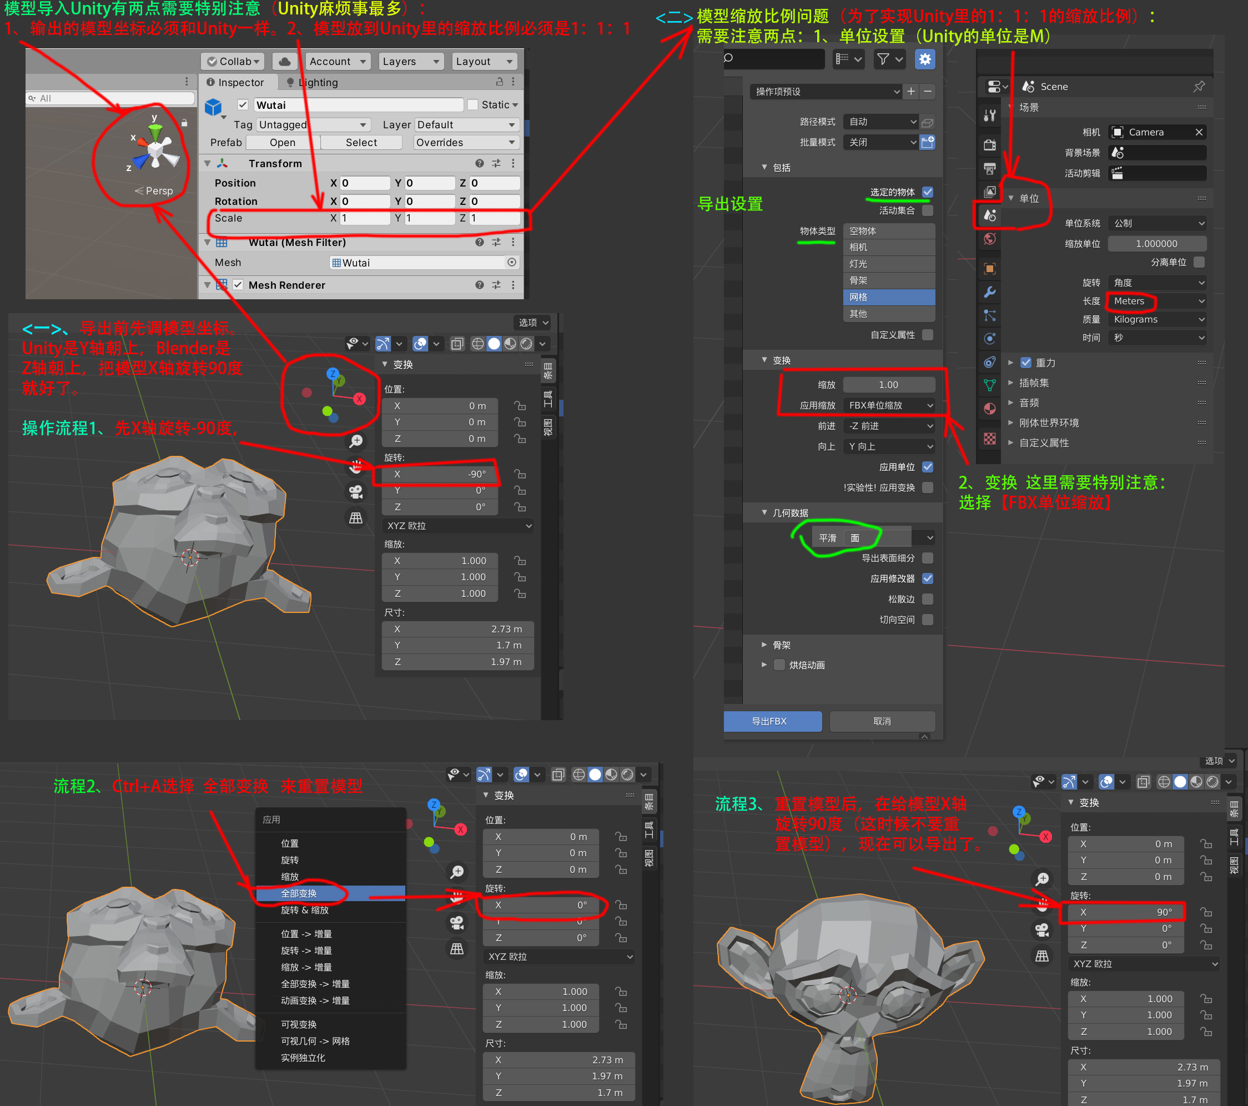This screenshot has width=1248, height=1106.
Task: Open the Inspector panel three-dot menu
Action: [513, 82]
